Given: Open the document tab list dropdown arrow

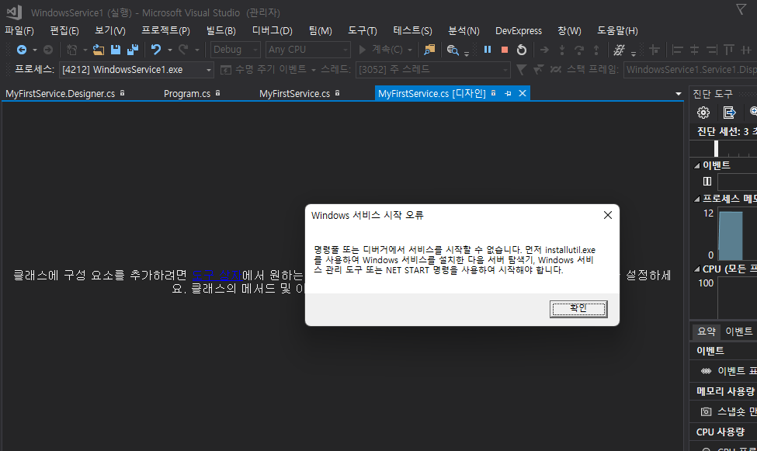Looking at the screenshot, I should [x=679, y=94].
